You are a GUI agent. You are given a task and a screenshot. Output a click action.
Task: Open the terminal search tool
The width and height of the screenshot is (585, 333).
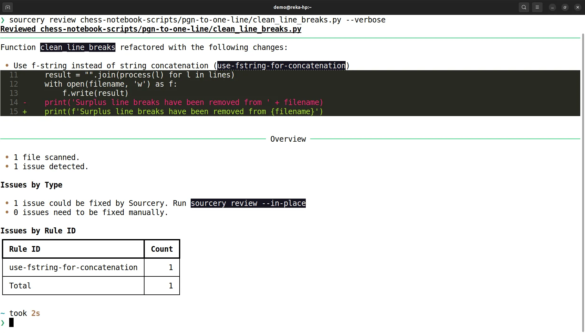(x=523, y=7)
